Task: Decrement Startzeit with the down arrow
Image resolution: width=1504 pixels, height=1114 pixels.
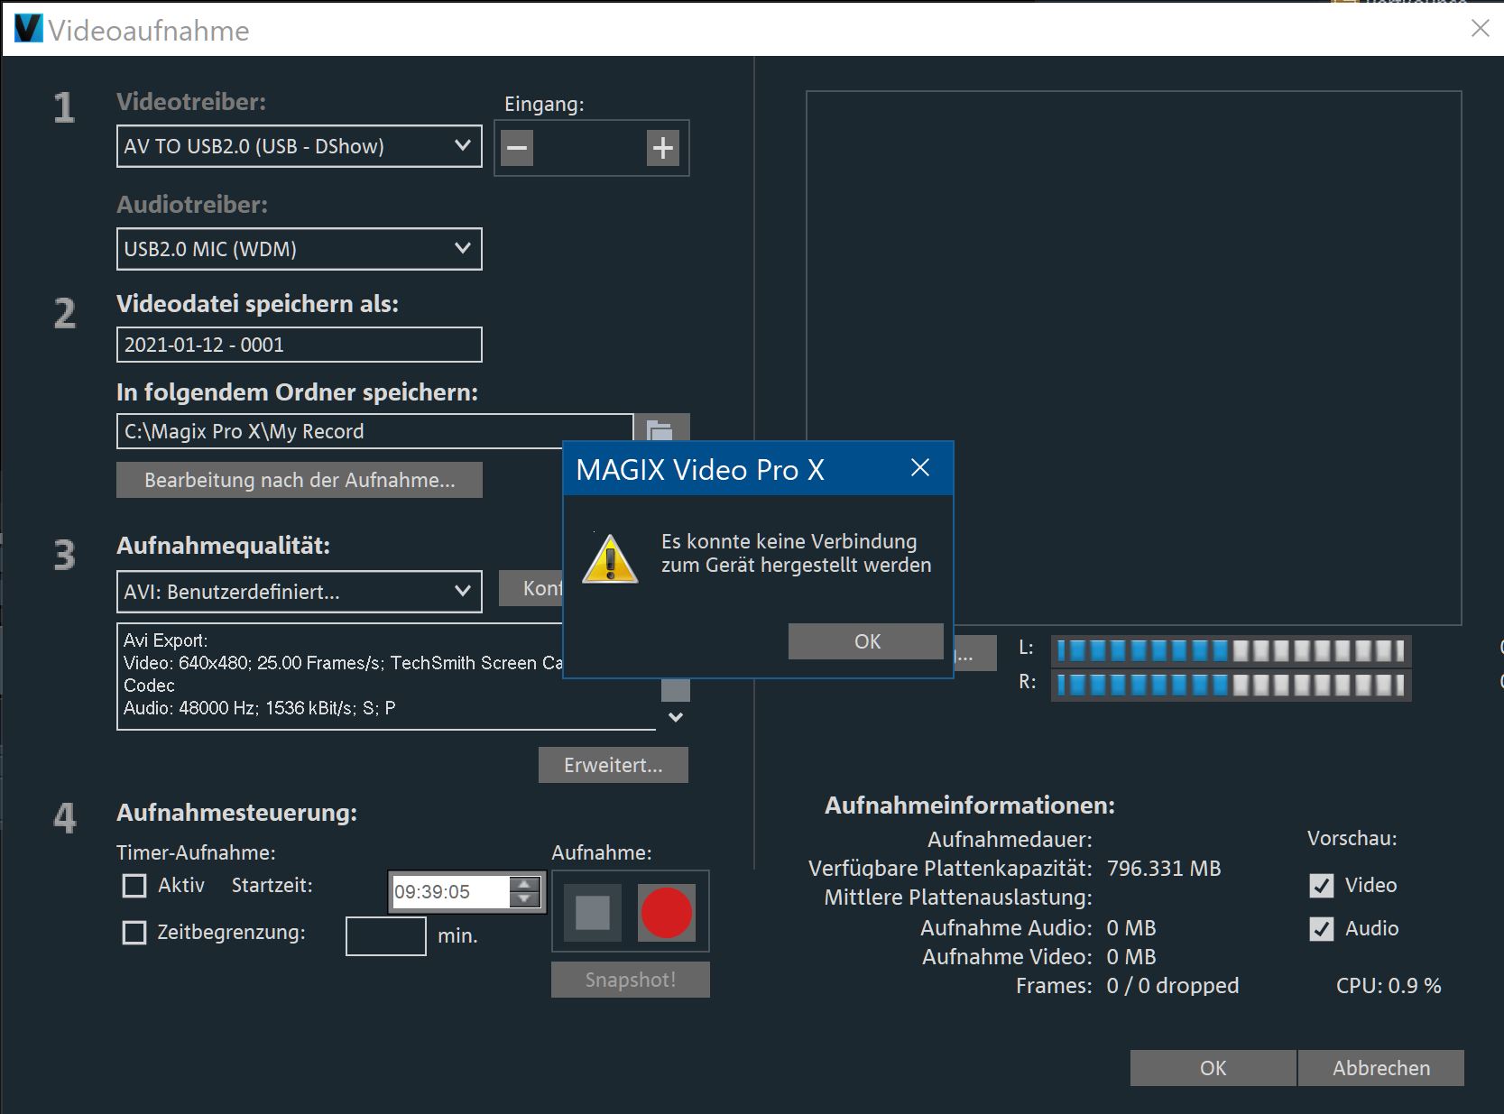Action: pyautogui.click(x=524, y=899)
